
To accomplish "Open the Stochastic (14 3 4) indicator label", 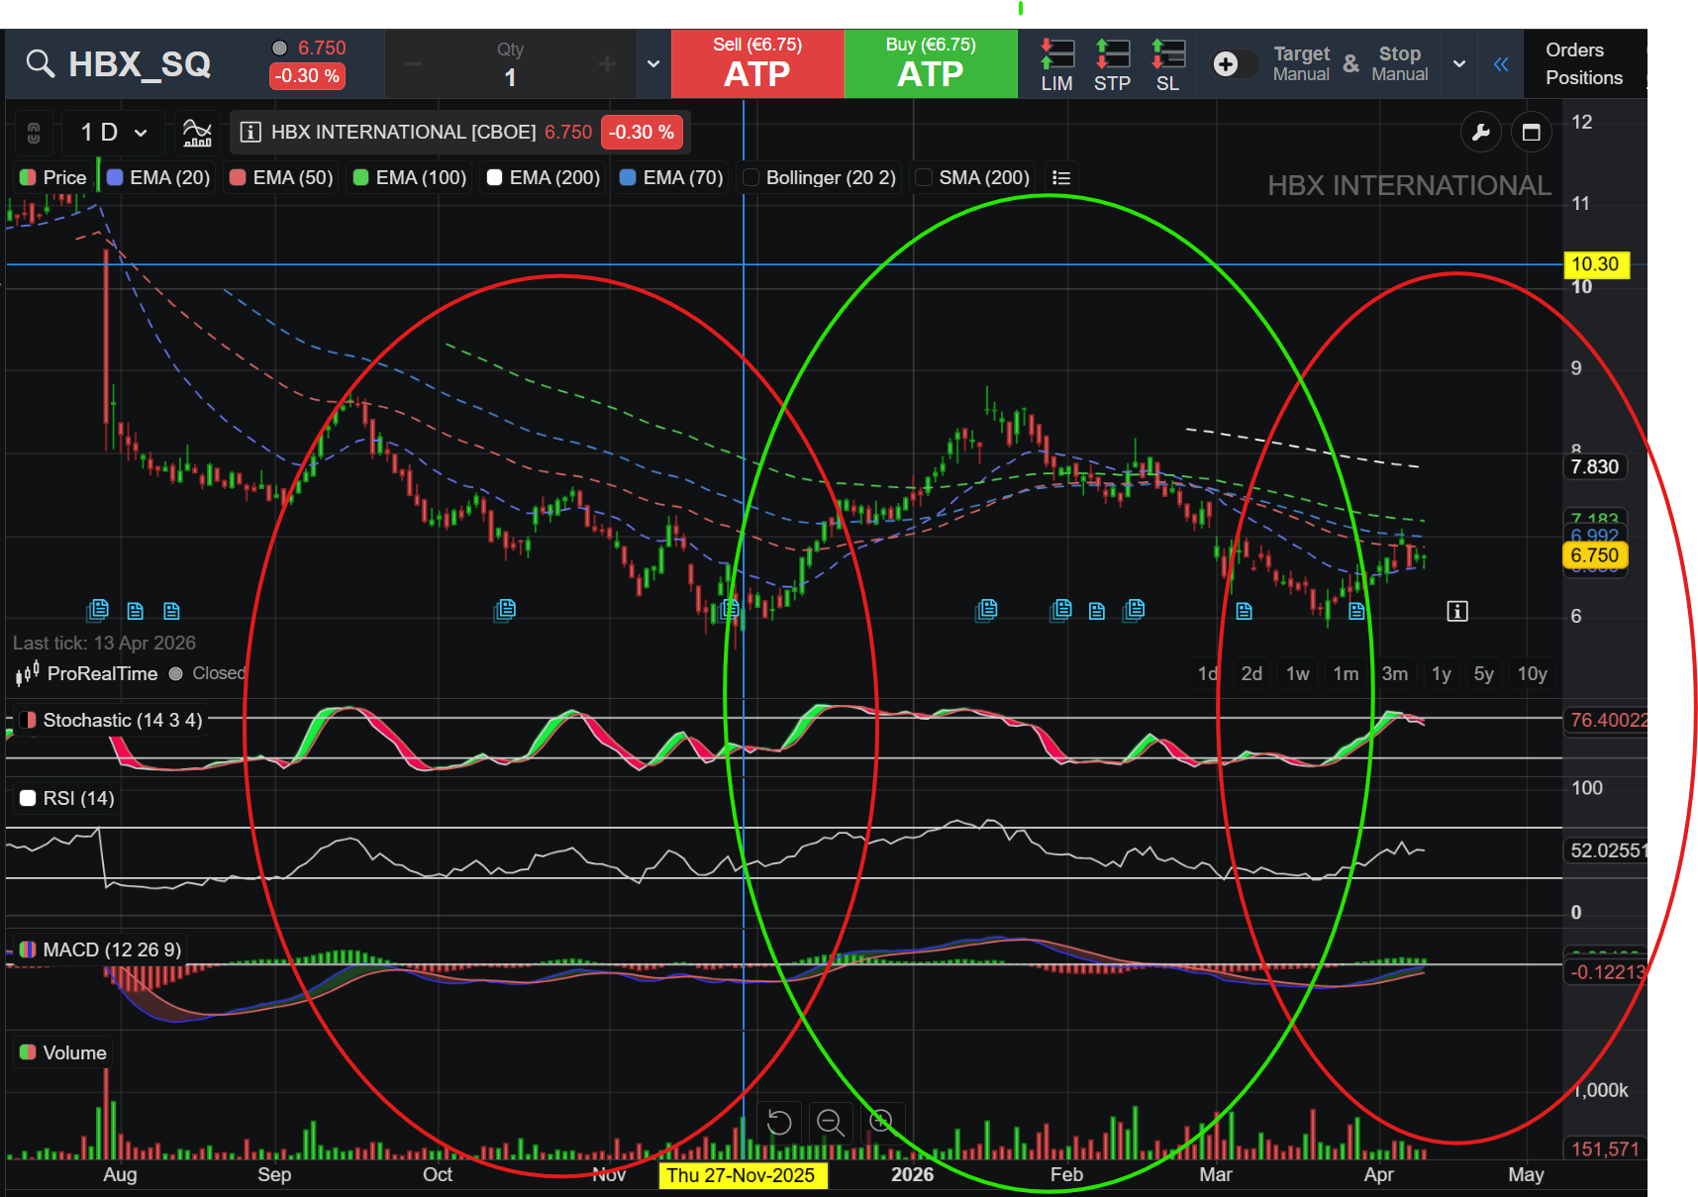I will tap(111, 720).
